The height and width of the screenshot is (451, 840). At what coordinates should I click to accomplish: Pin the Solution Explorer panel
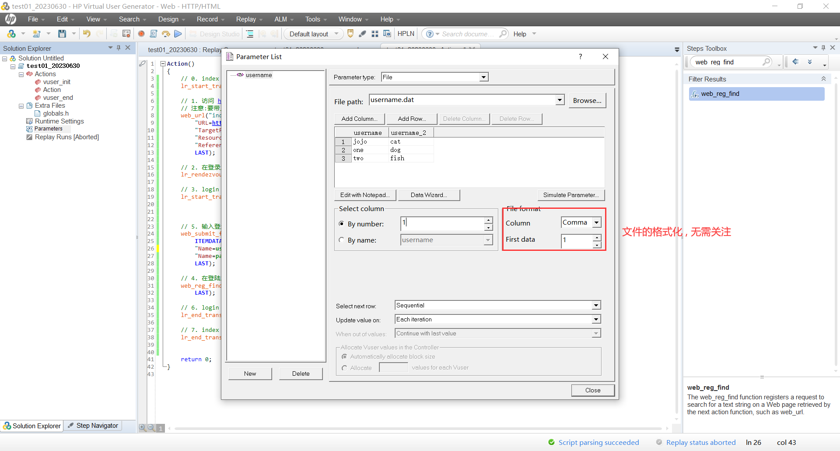[119, 48]
